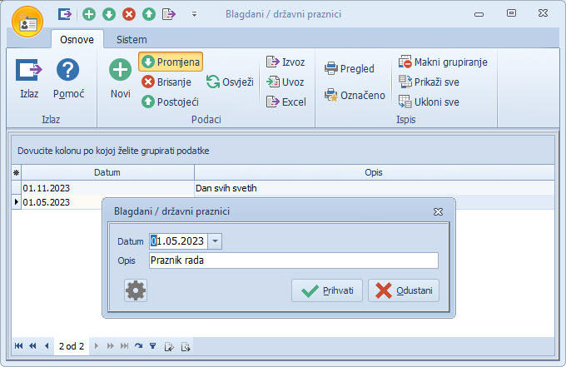Confirm with the Prihvati button

327,290
